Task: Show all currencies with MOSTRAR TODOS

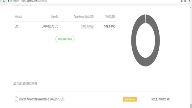Action: point(65,39)
